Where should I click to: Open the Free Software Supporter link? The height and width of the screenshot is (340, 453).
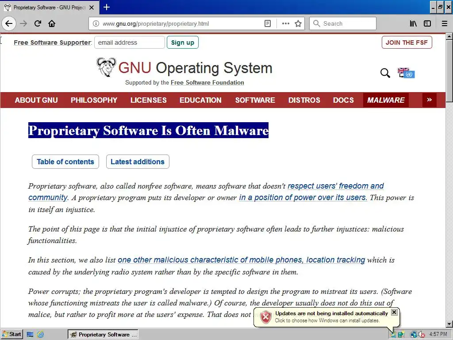(x=52, y=42)
